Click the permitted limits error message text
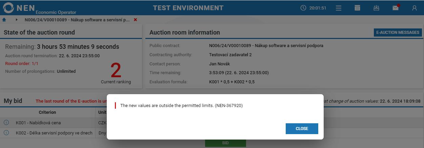The image size is (424, 148). coord(182,106)
